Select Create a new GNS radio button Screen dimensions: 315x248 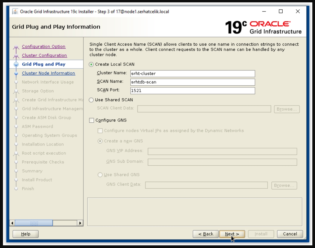click(x=100, y=141)
